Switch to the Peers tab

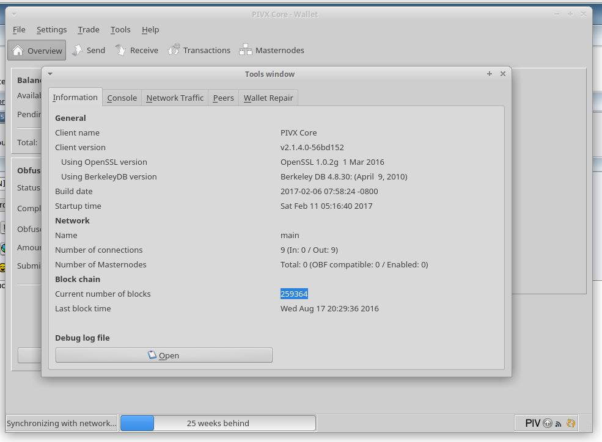pos(224,98)
